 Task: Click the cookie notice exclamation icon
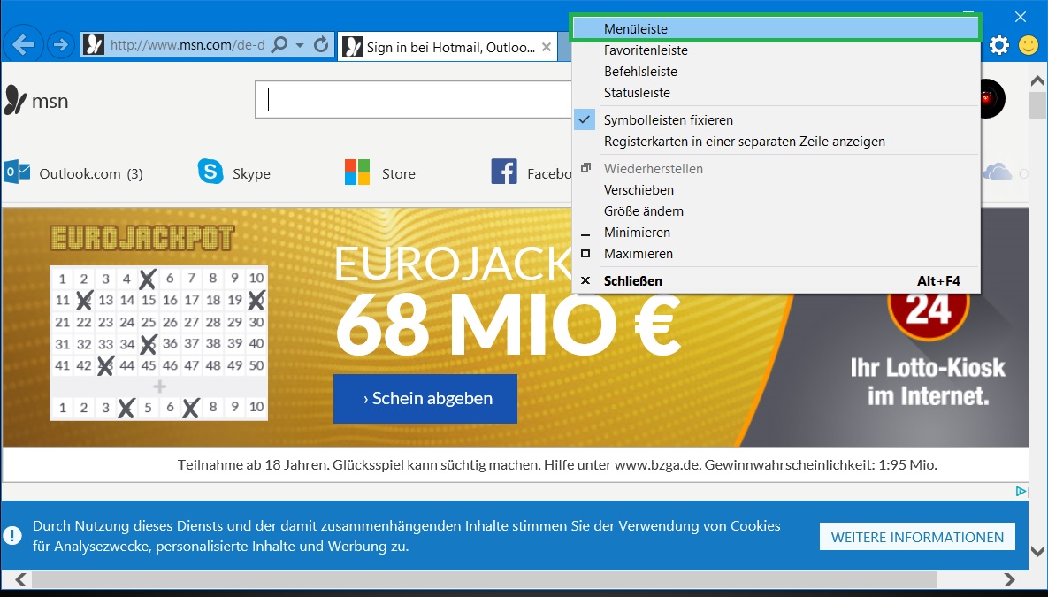(12, 535)
